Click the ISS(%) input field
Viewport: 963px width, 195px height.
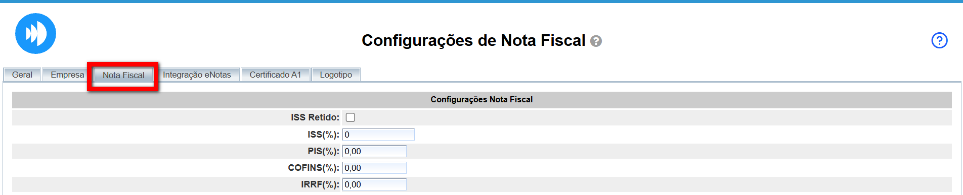pos(378,135)
